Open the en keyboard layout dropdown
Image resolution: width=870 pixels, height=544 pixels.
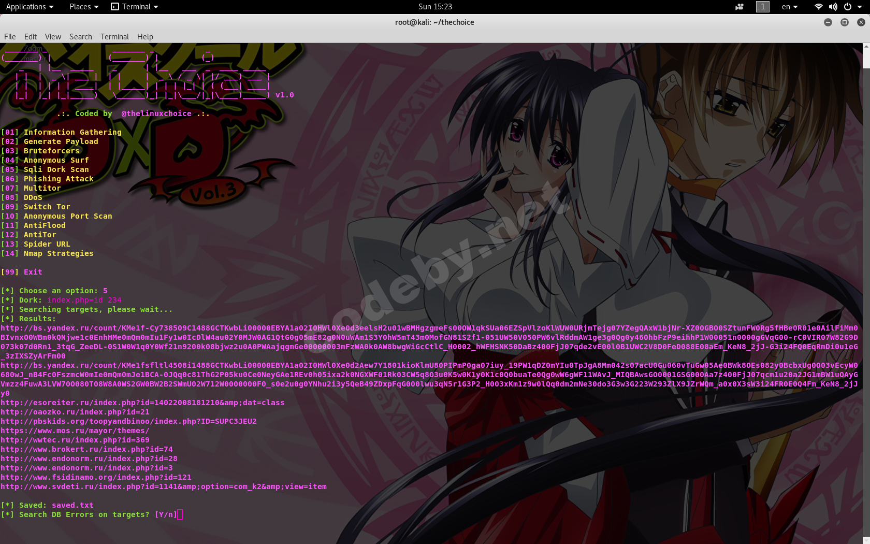(x=790, y=7)
